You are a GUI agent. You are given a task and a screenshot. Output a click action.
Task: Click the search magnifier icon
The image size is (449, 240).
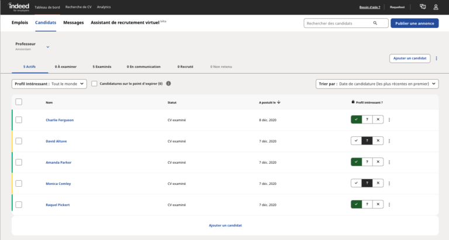click(x=375, y=23)
